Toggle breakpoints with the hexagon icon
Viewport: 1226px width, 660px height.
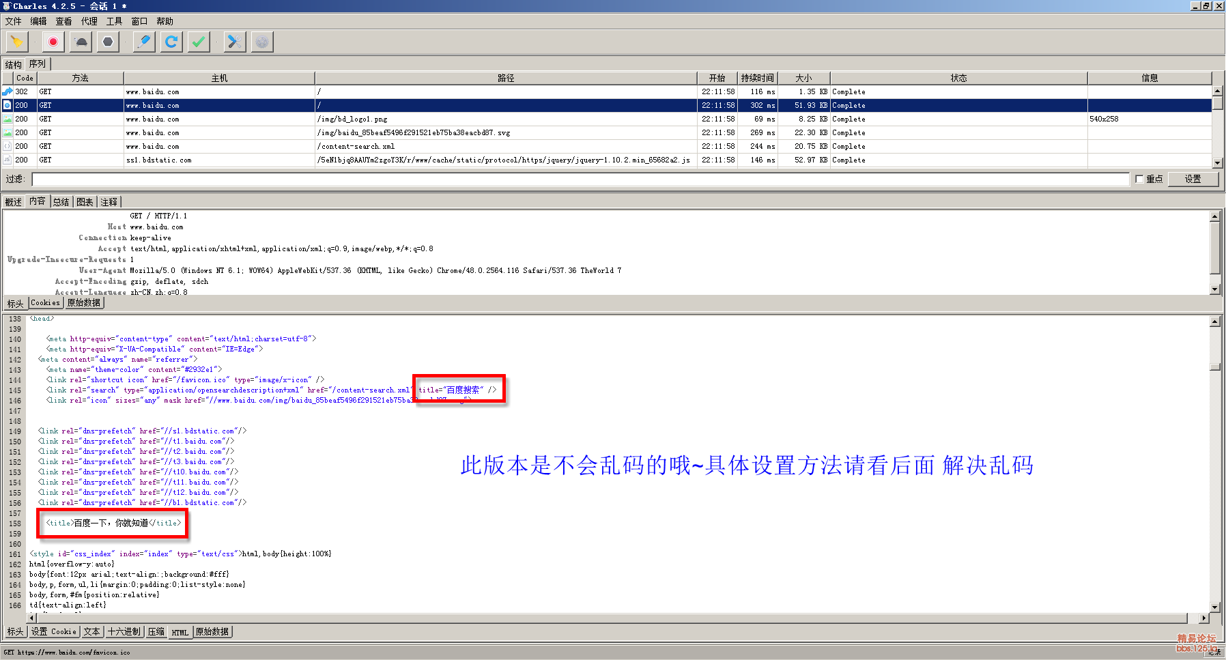(108, 42)
